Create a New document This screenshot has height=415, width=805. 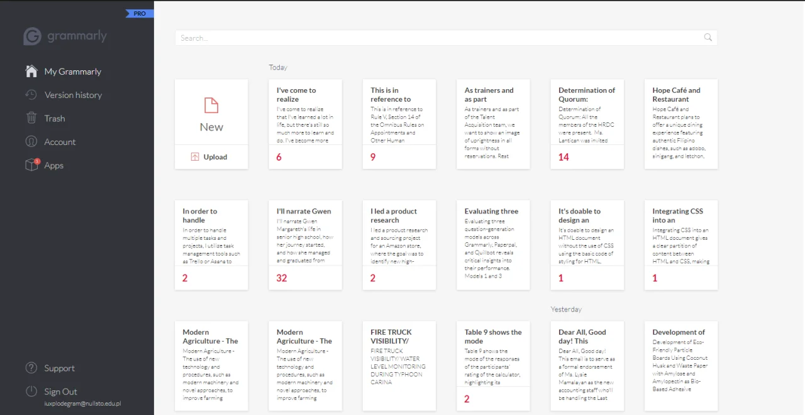pyautogui.click(x=211, y=112)
